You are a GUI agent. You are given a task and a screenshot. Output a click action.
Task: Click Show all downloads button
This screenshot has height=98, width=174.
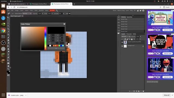click(167, 95)
